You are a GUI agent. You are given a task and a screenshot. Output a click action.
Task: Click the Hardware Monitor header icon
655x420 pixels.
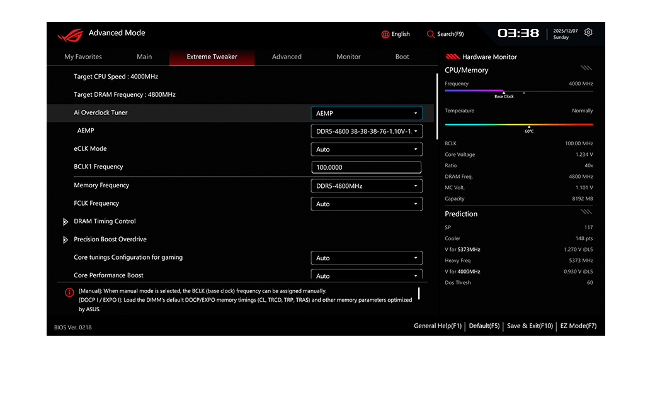453,57
